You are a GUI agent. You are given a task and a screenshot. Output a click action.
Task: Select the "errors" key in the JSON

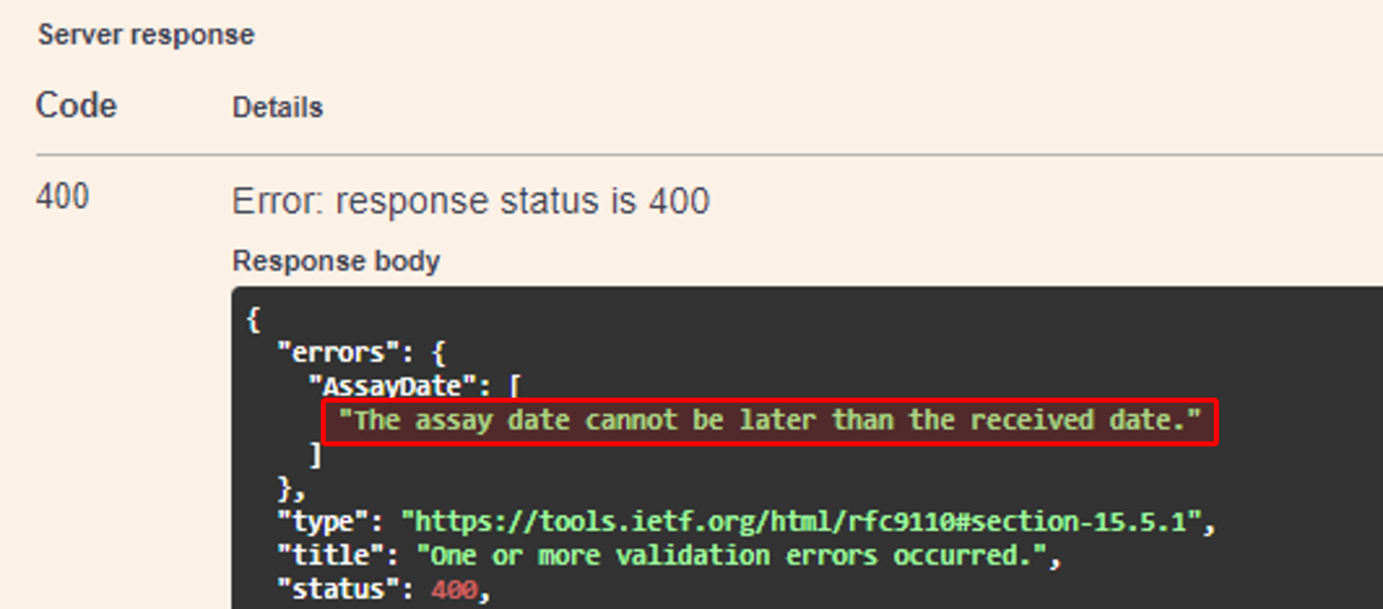click(337, 353)
